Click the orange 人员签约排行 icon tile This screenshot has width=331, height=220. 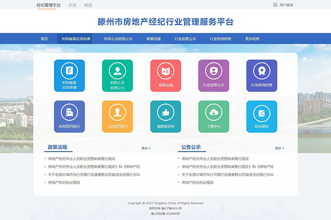point(117,116)
